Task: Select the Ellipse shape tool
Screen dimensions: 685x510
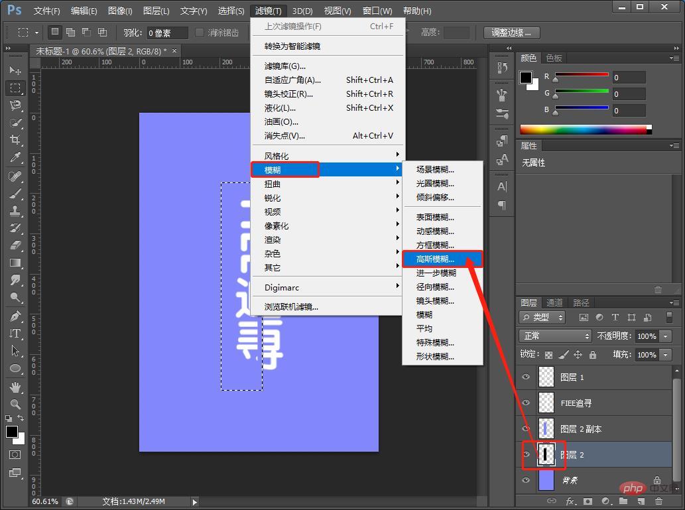Action: [15, 368]
